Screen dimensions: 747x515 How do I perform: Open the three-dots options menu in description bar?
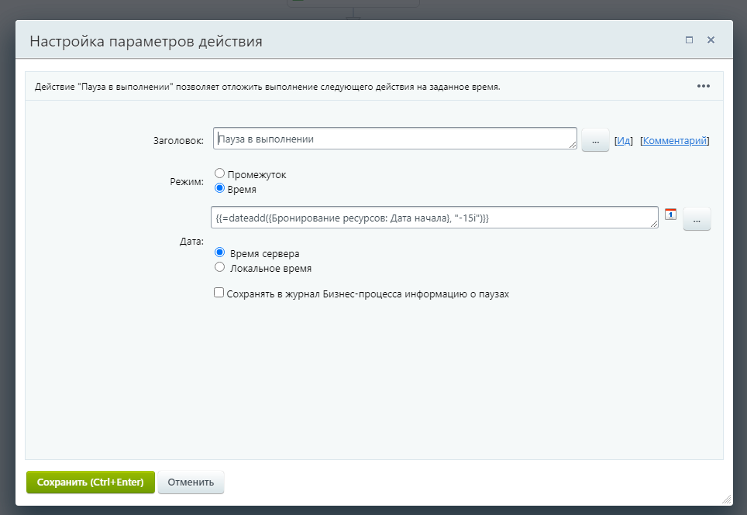703,86
